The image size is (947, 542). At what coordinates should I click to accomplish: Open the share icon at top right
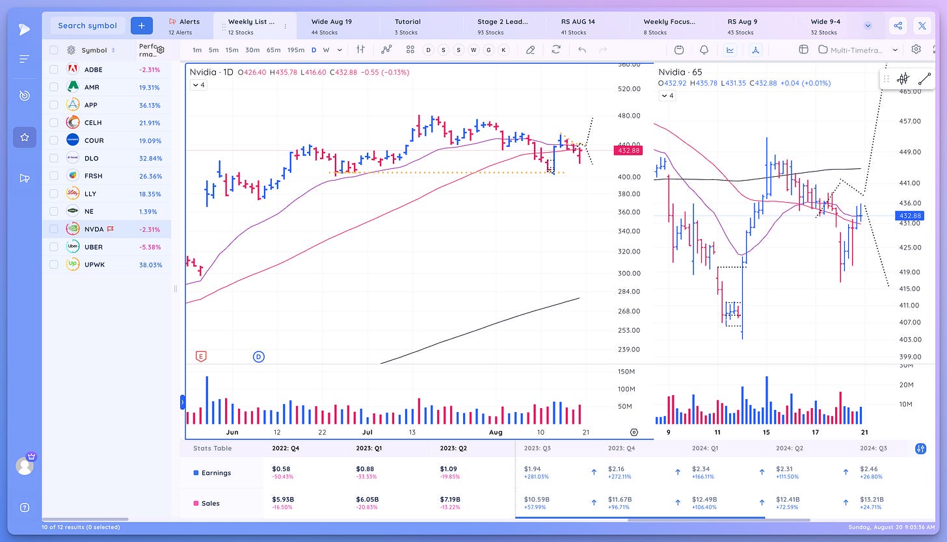point(898,25)
